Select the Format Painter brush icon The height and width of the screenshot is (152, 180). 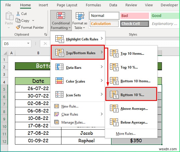18,27
